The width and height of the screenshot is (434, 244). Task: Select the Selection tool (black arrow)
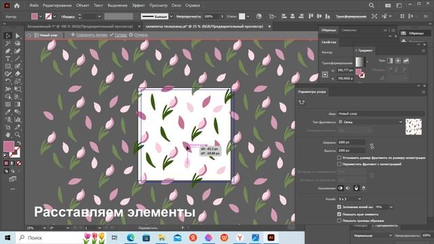pyautogui.click(x=7, y=36)
